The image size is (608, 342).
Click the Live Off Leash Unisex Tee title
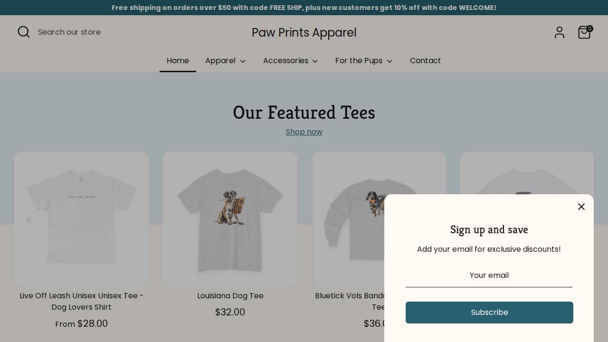81,301
